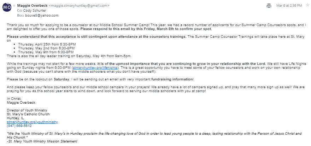Image resolution: width=311 pixels, height=146 pixels.
Task: Click the 'Huntley, IL' signature line
Action: [x=16, y=118]
